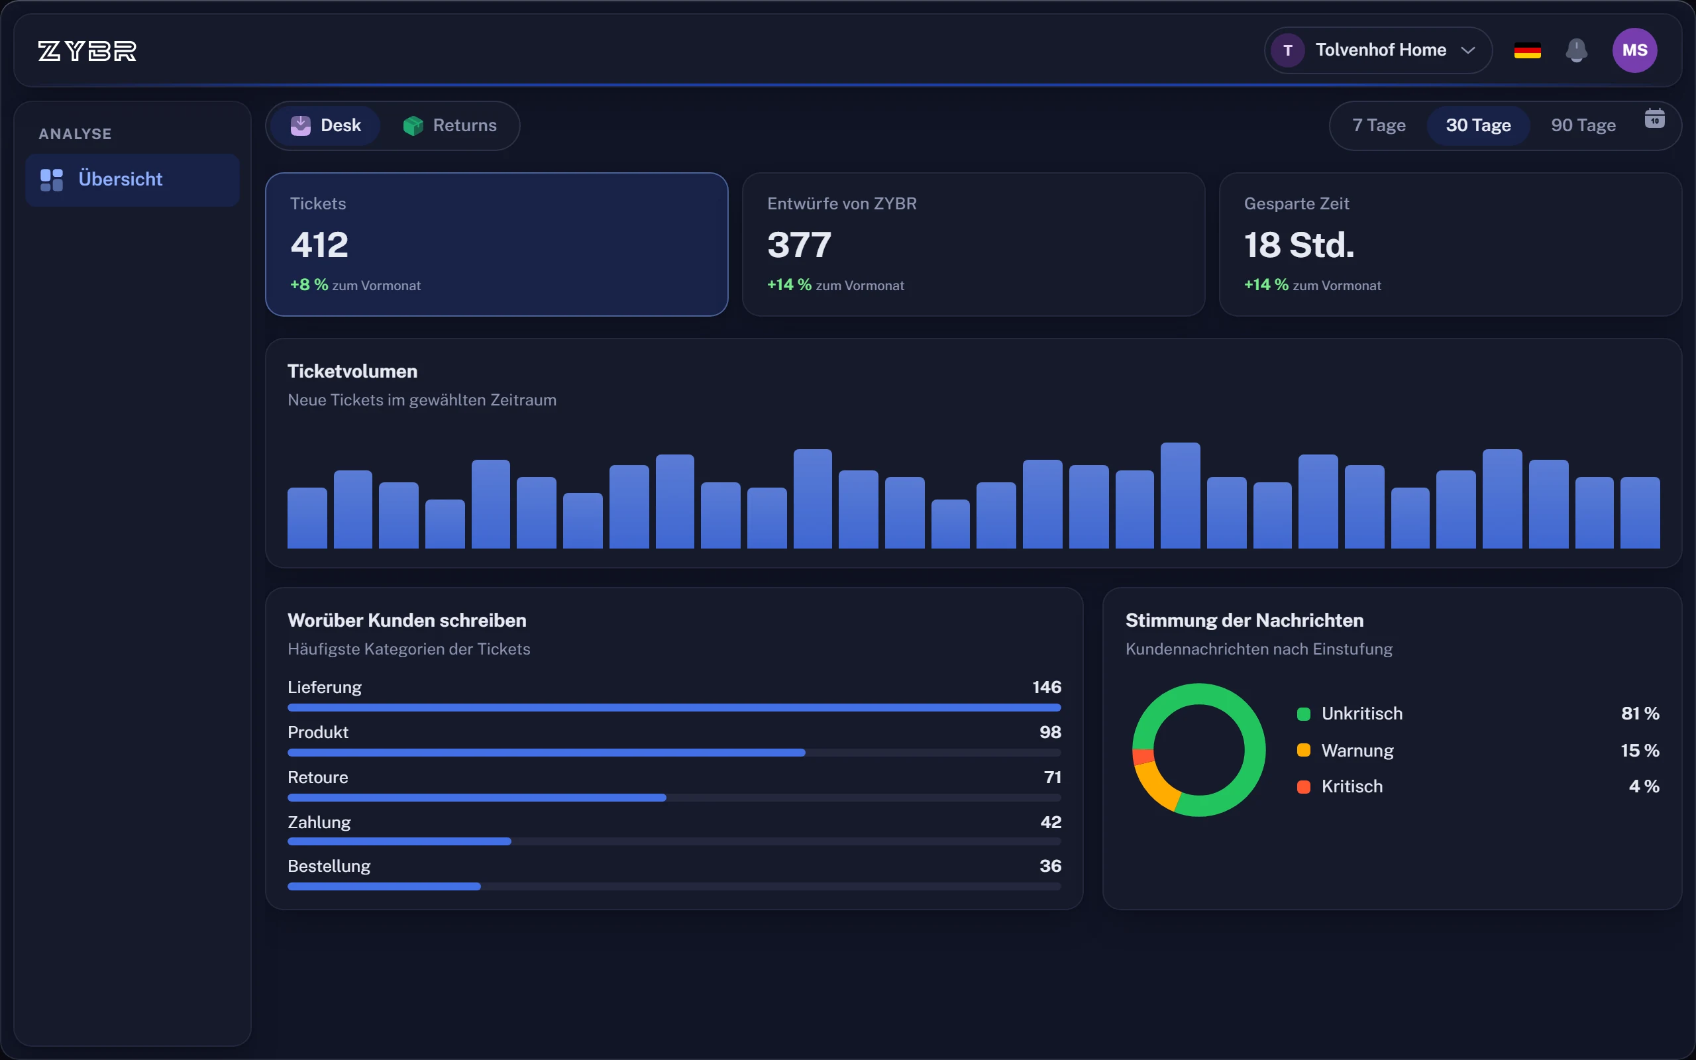This screenshot has width=1696, height=1060.
Task: Select the 90 Tage range
Action: tap(1583, 125)
